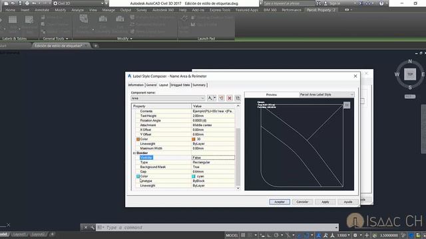The image size is (426, 239).
Task: Close the command line with X icon
Action: coord(86,227)
